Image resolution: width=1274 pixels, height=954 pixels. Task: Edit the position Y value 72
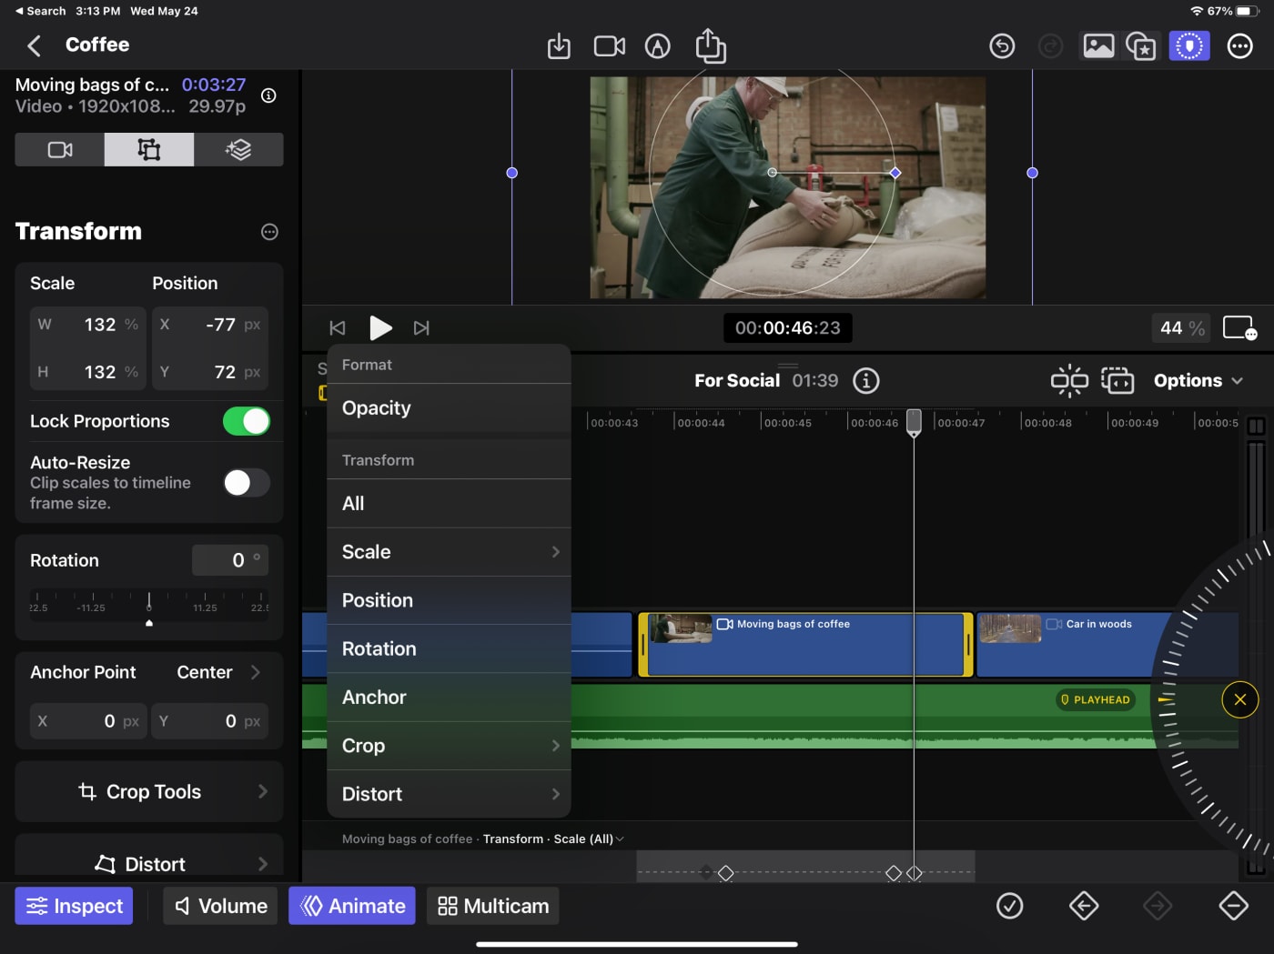[211, 372]
